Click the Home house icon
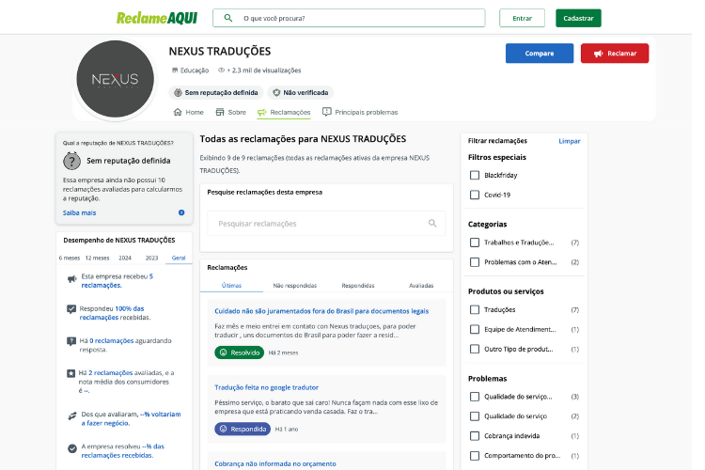This screenshot has width=705, height=470. (x=178, y=112)
